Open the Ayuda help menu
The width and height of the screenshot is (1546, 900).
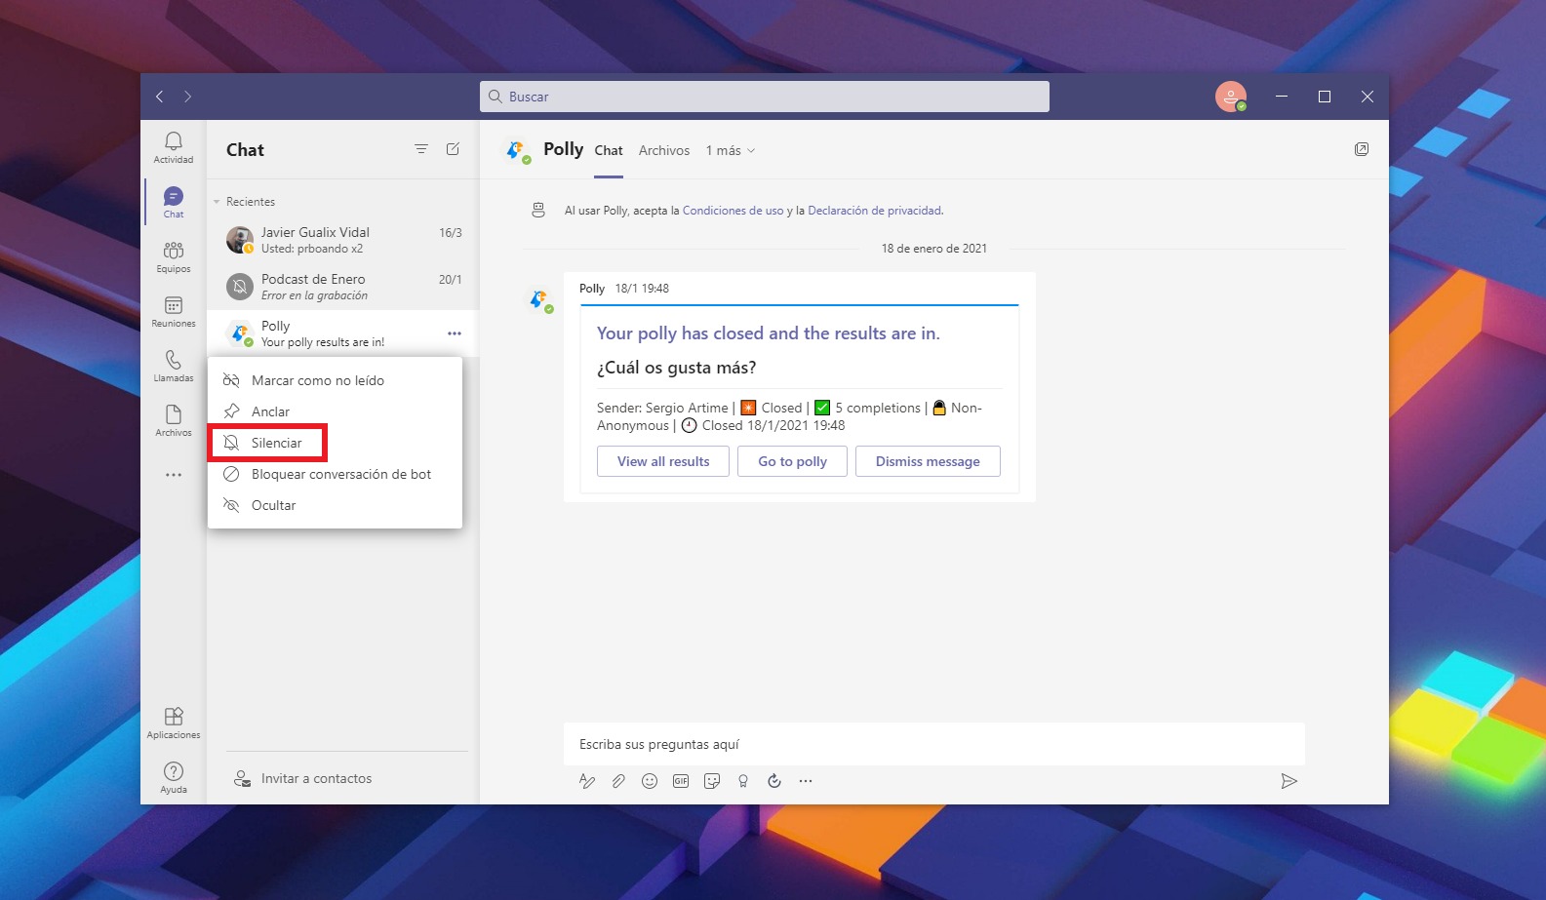point(174,778)
